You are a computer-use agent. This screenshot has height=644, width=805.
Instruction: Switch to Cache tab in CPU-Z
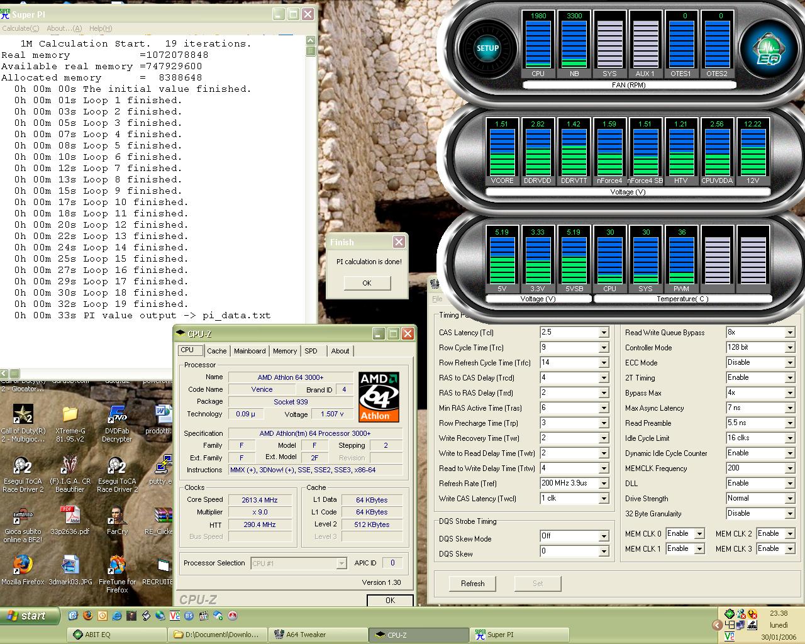click(x=216, y=351)
